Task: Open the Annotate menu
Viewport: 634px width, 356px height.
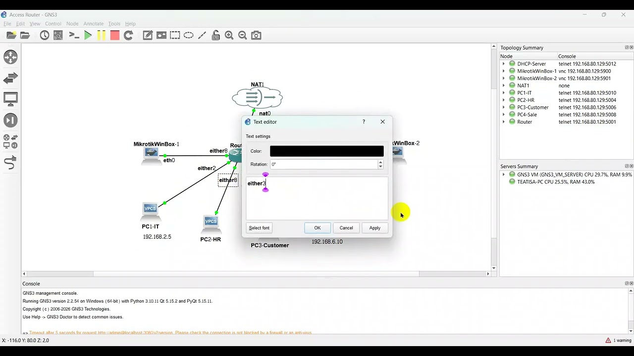Action: pos(94,24)
